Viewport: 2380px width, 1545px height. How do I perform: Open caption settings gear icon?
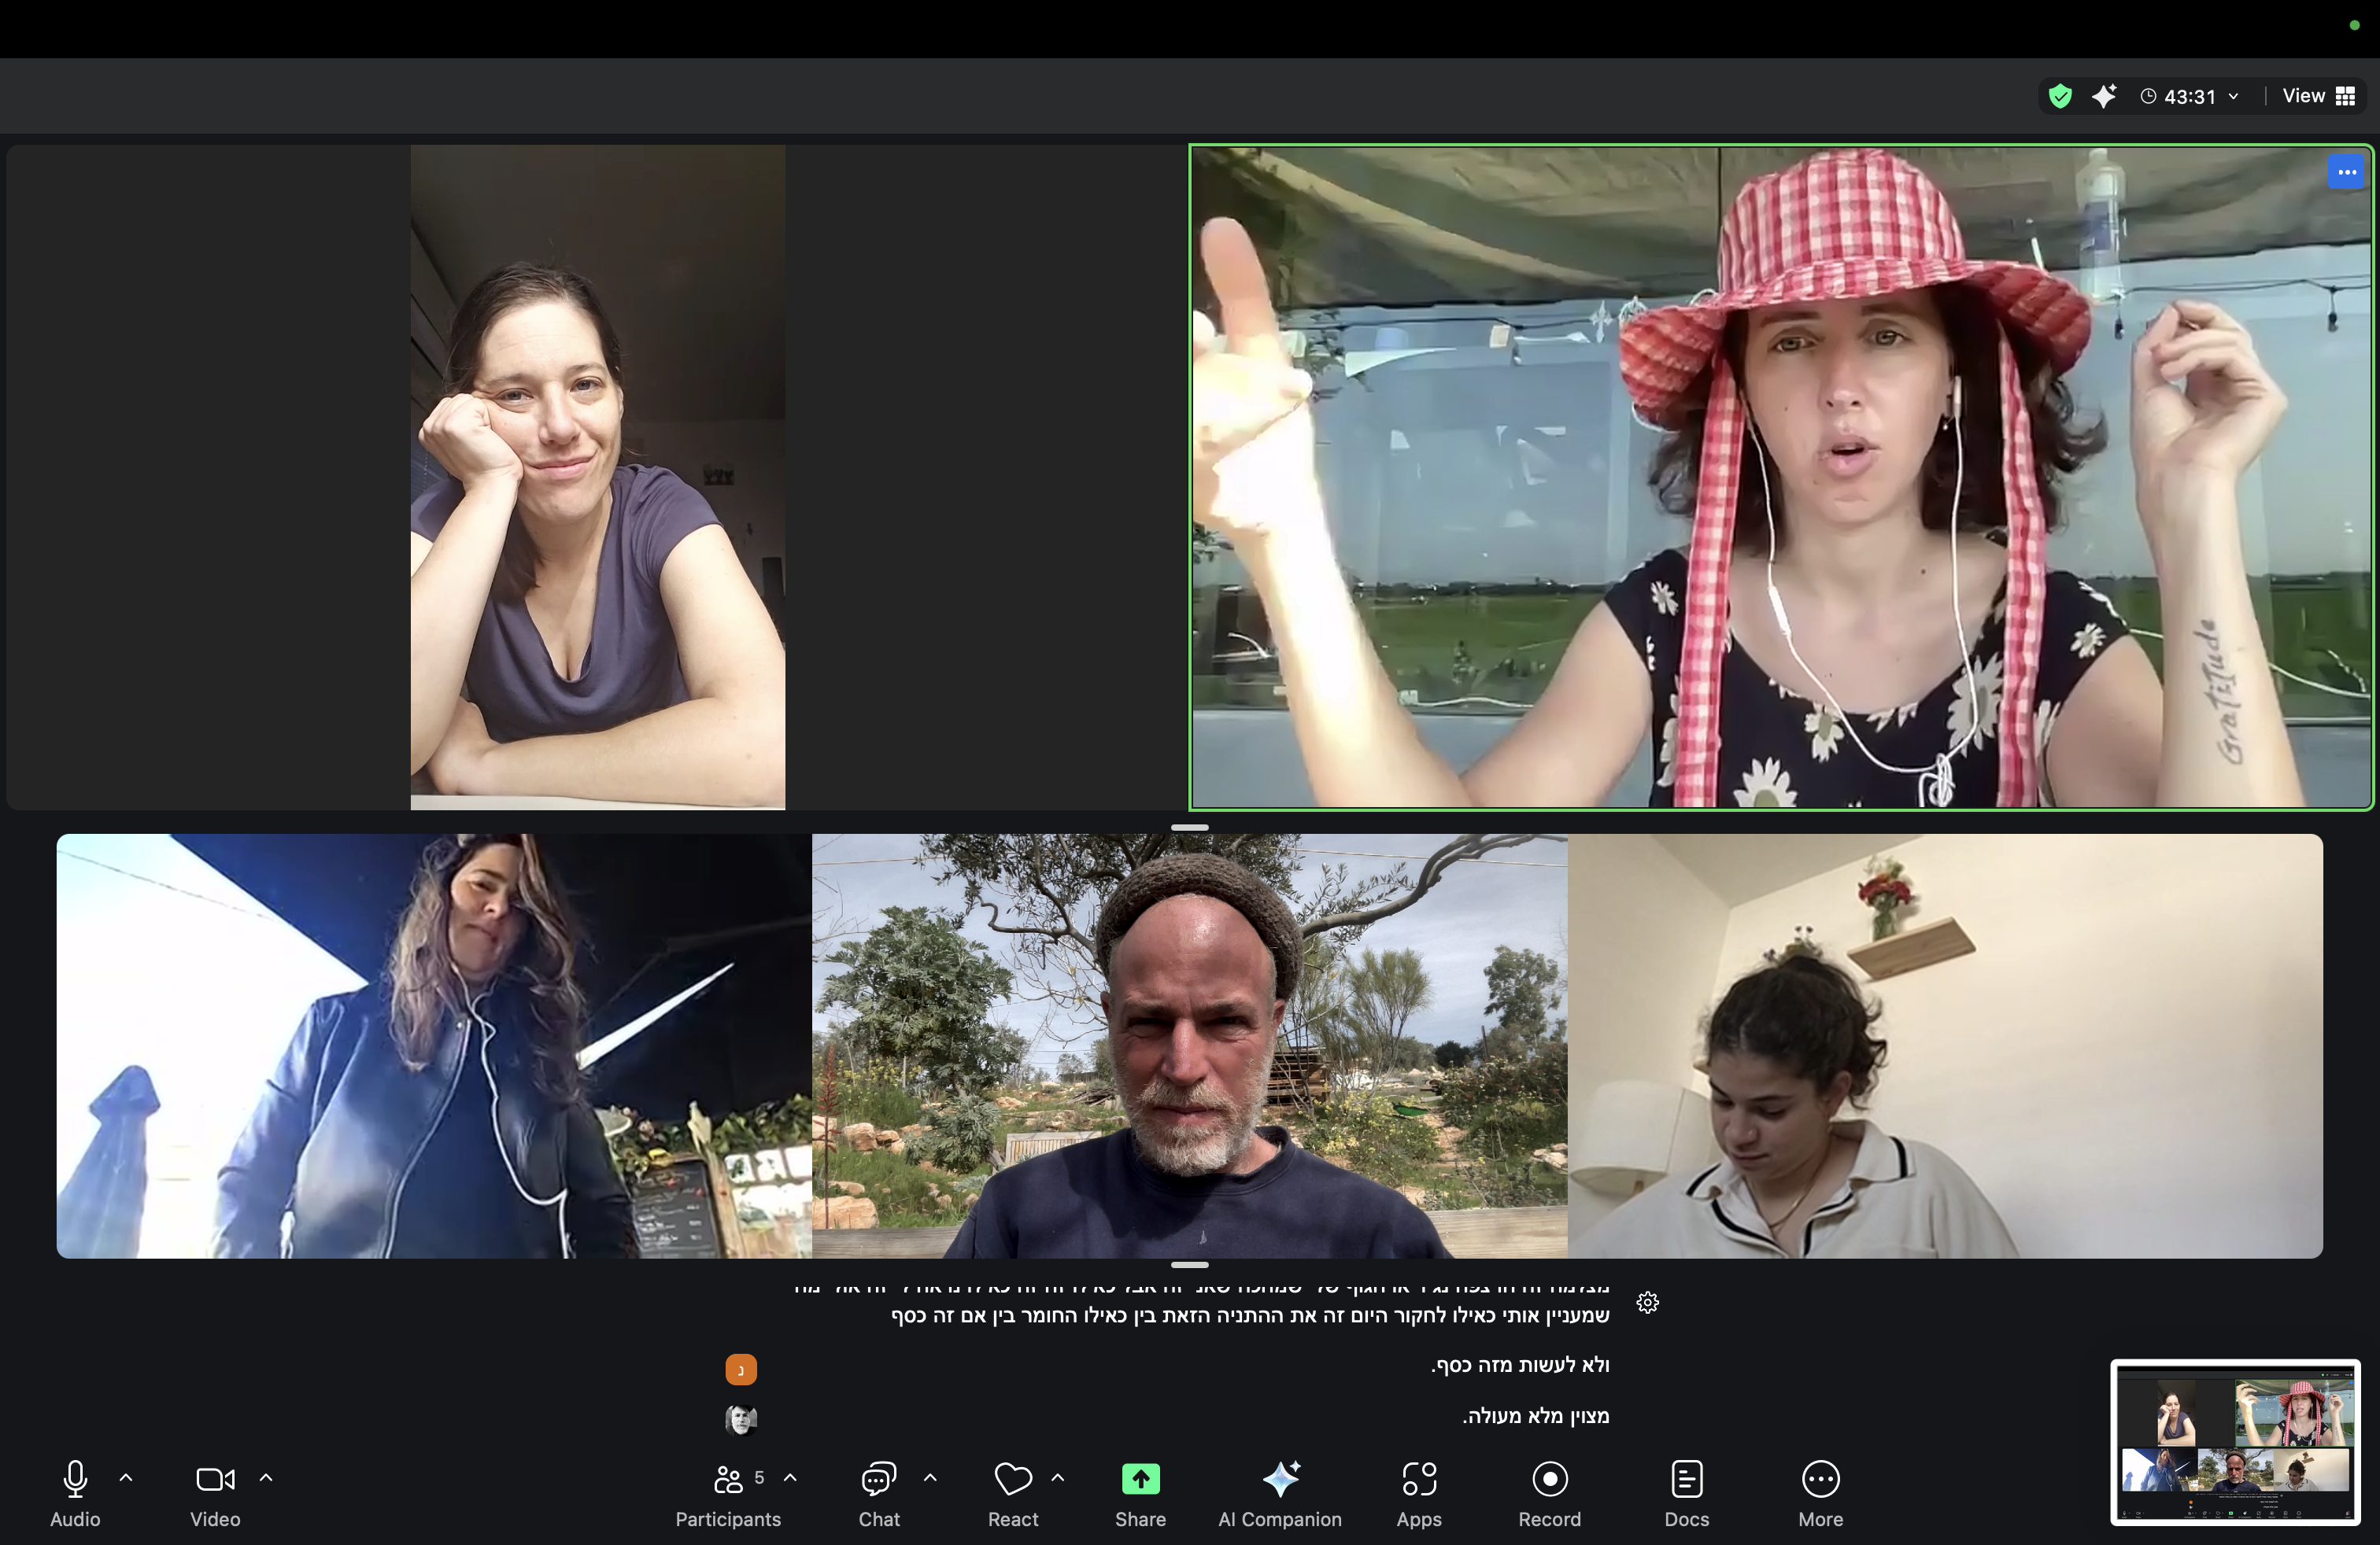click(x=1648, y=1302)
